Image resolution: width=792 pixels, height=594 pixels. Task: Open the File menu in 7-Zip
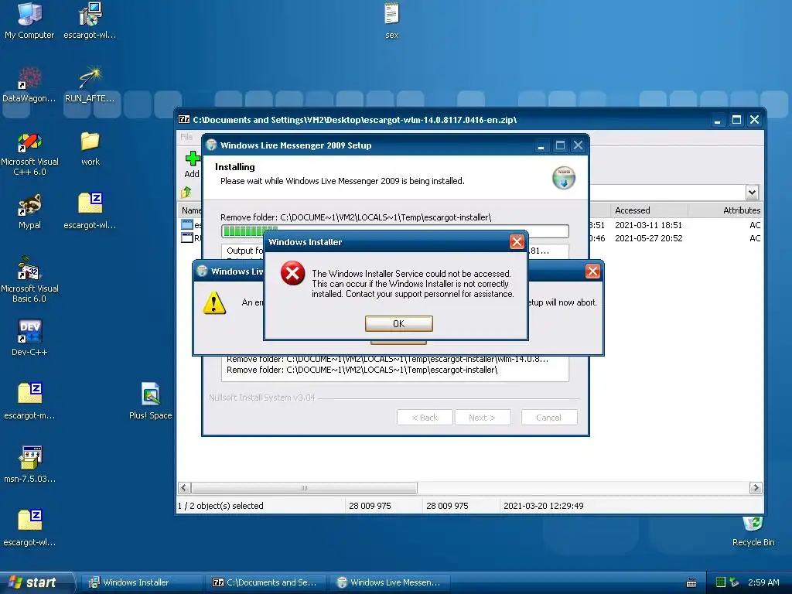(187, 137)
